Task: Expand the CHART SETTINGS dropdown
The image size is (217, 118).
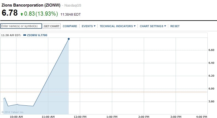Action: click(x=153, y=26)
